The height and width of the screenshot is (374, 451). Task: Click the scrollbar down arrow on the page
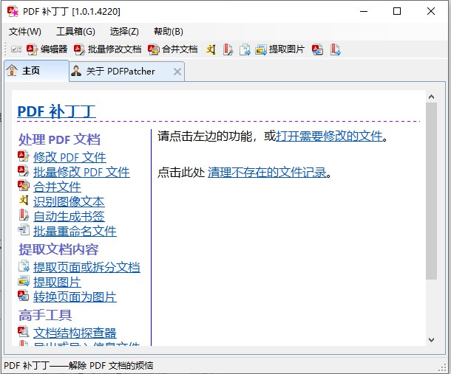coord(432,339)
